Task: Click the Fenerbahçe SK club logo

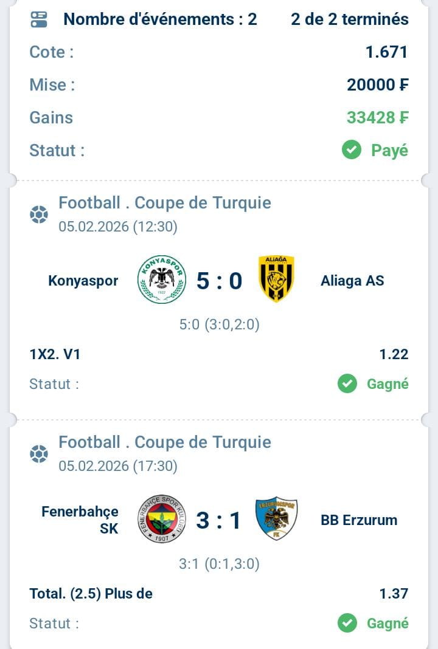Action: (161, 519)
